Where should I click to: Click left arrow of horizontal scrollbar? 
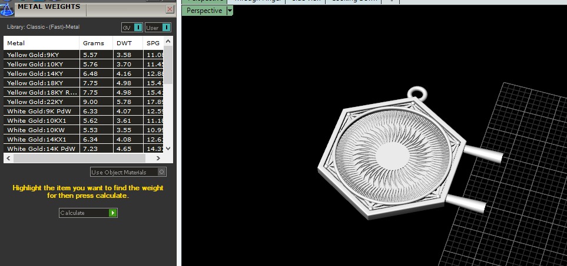[x=8, y=158]
